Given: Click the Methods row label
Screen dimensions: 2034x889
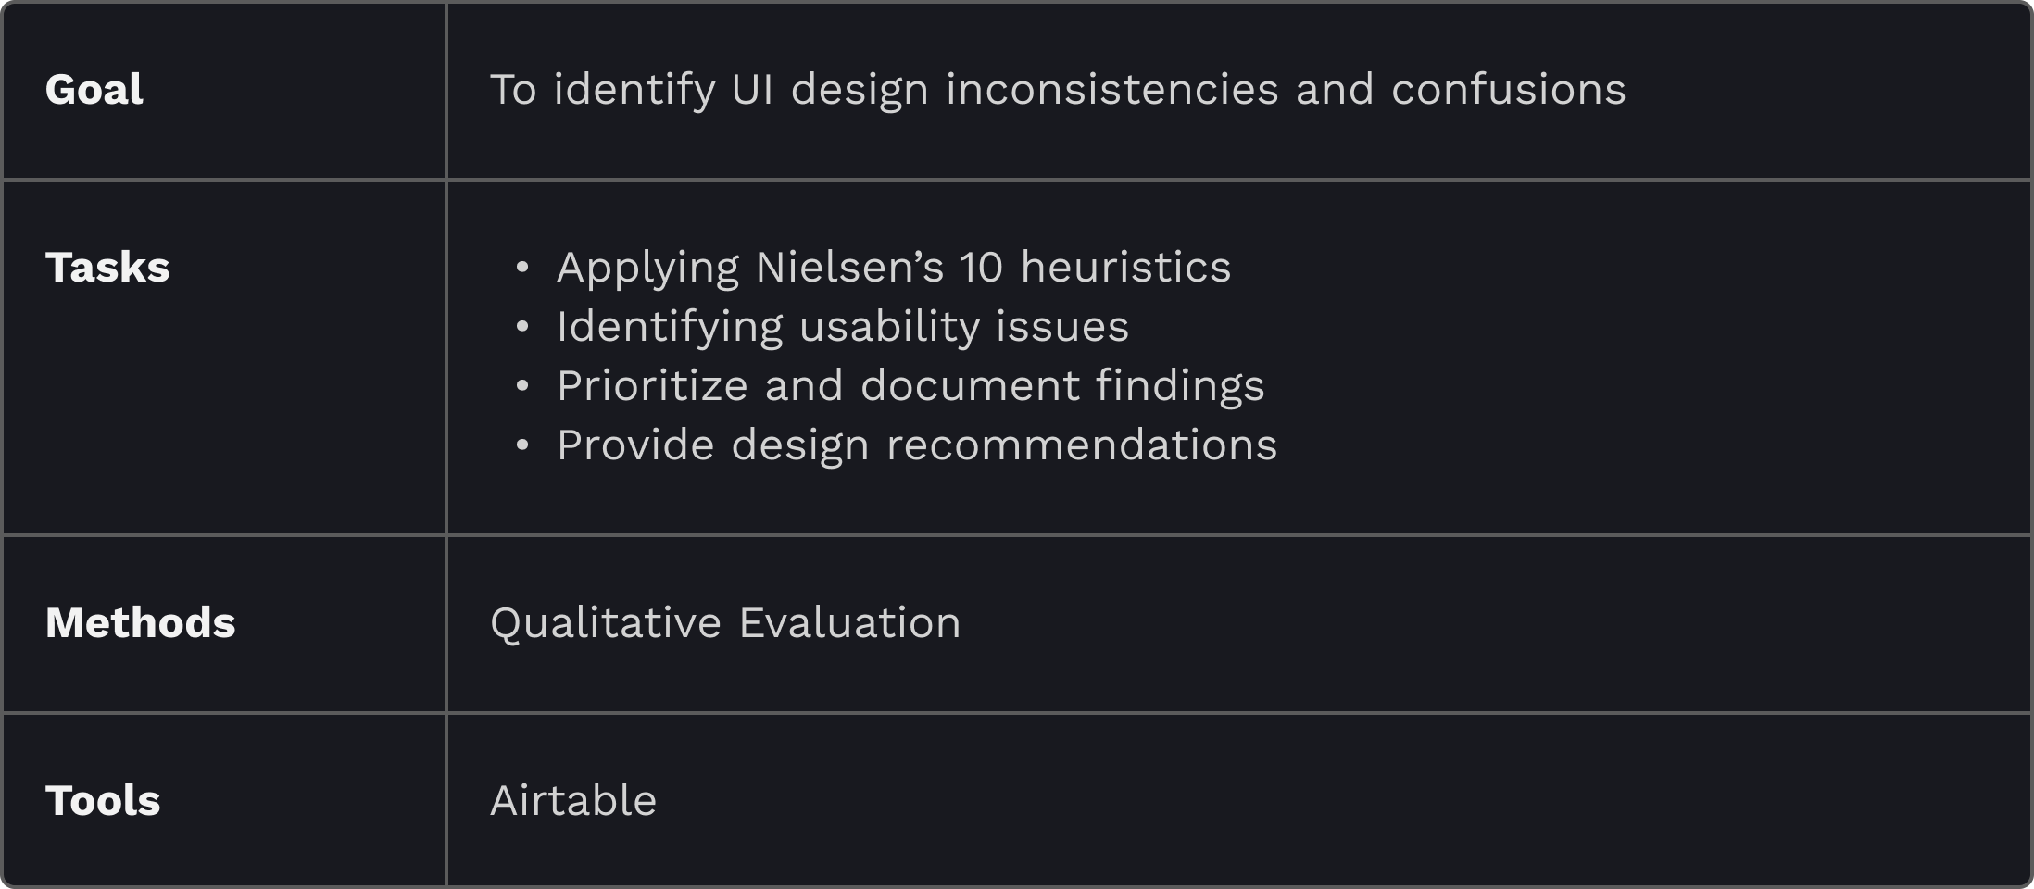Looking at the screenshot, I should [140, 623].
